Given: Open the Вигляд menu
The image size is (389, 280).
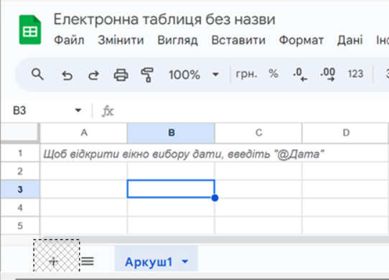Looking at the screenshot, I should click(x=177, y=40).
